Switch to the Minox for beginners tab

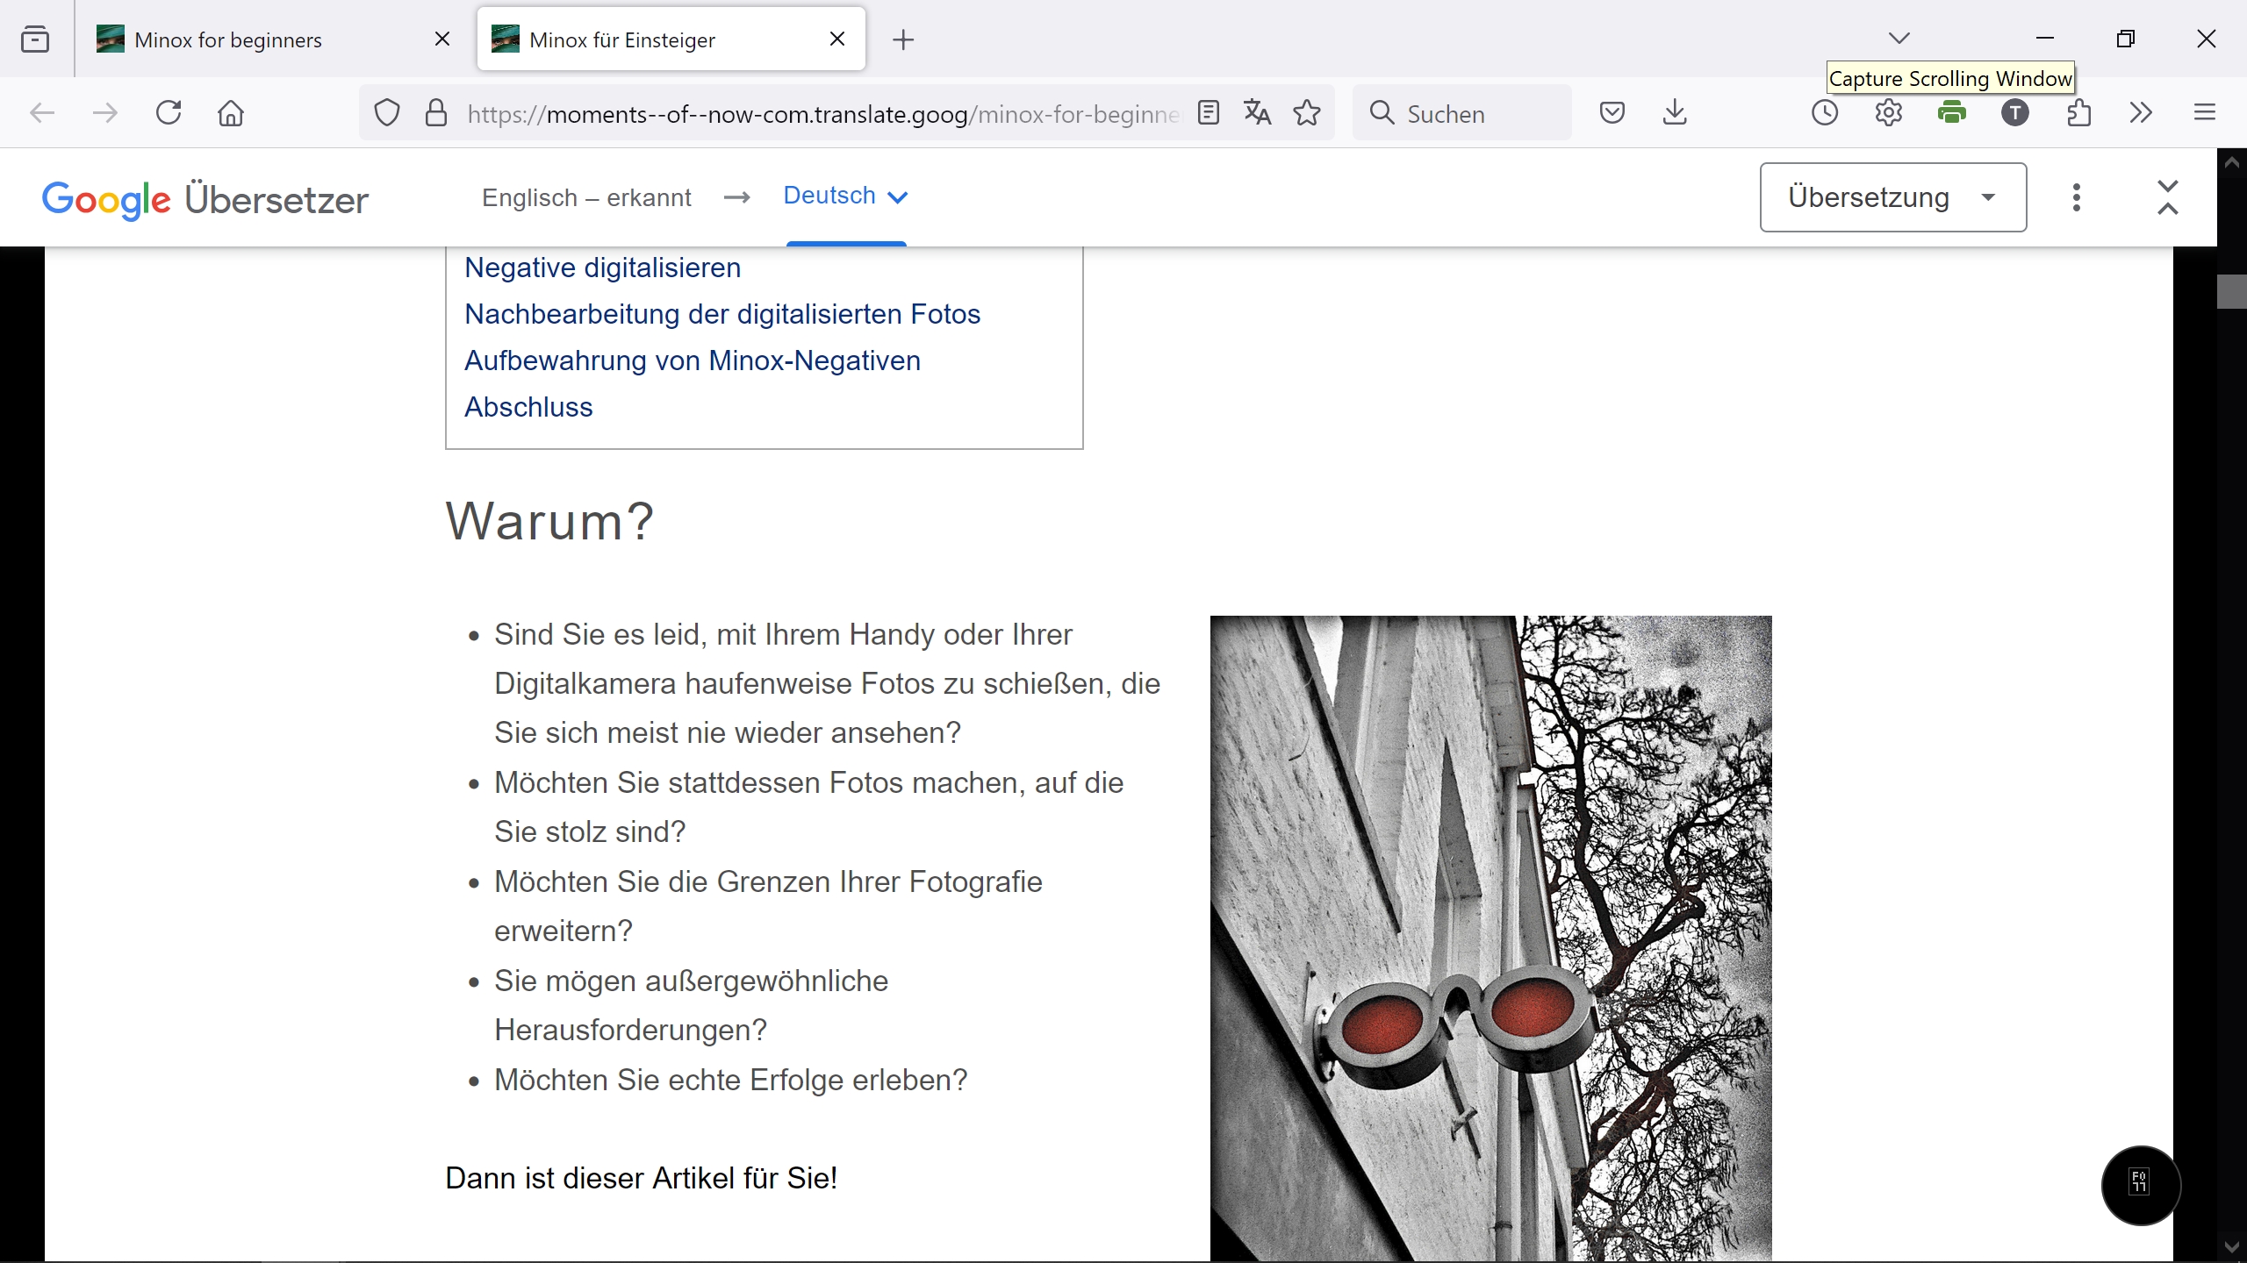point(228,39)
